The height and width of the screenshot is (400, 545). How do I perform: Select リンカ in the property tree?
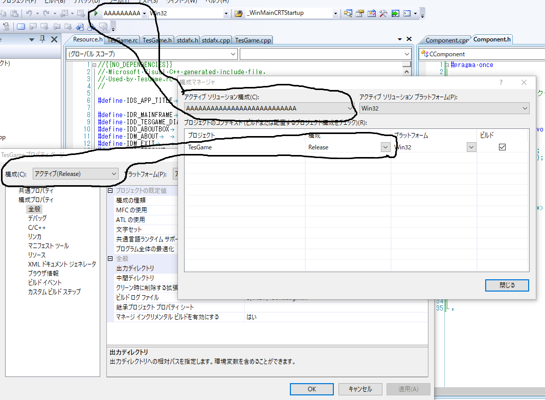35,236
